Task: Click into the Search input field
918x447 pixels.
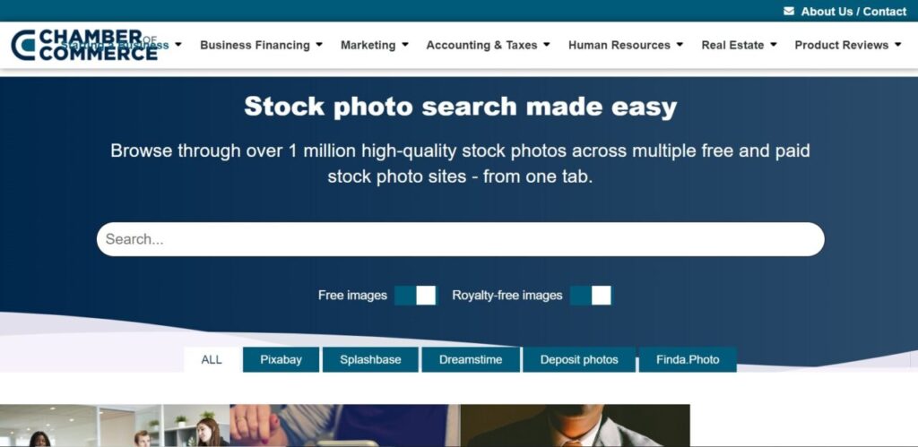Action: coord(461,239)
